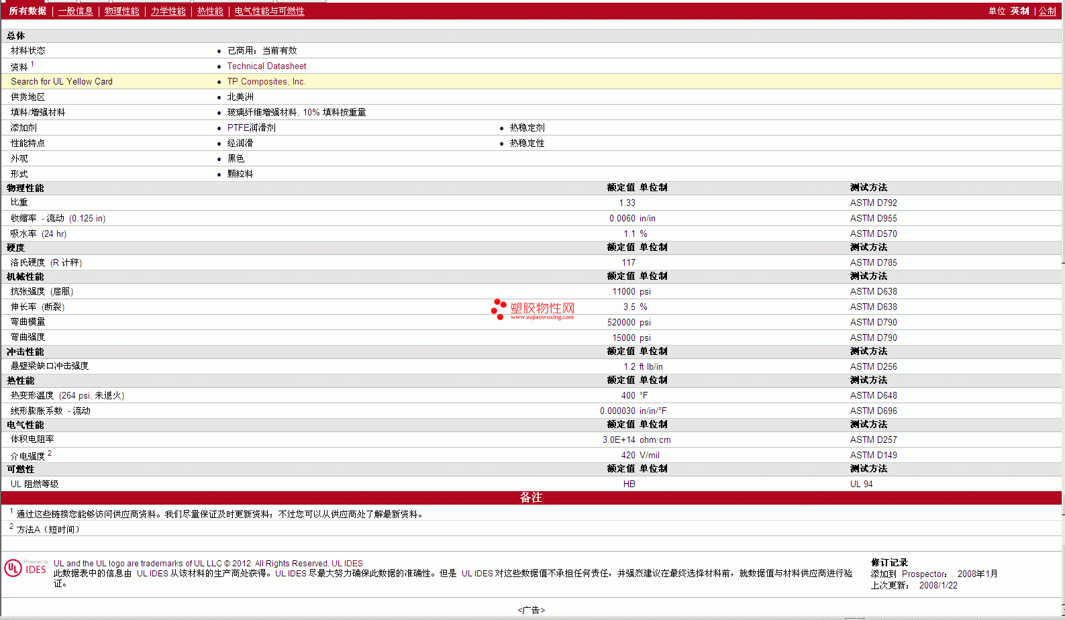This screenshot has width=1065, height=620.
Task: Click the 北美洲 supply region entry
Action: [x=240, y=97]
